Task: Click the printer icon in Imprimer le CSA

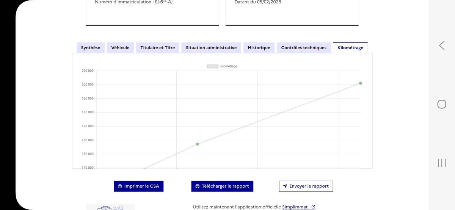Action: point(120,186)
